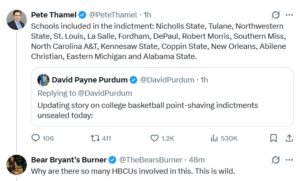Open Pete Thamel's profile picture

click(x=17, y=20)
